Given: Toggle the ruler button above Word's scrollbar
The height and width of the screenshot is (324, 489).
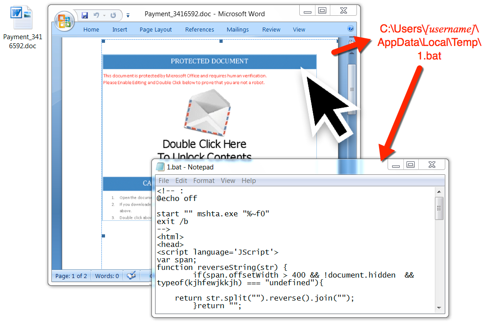Looking at the screenshot, I should 352,42.
